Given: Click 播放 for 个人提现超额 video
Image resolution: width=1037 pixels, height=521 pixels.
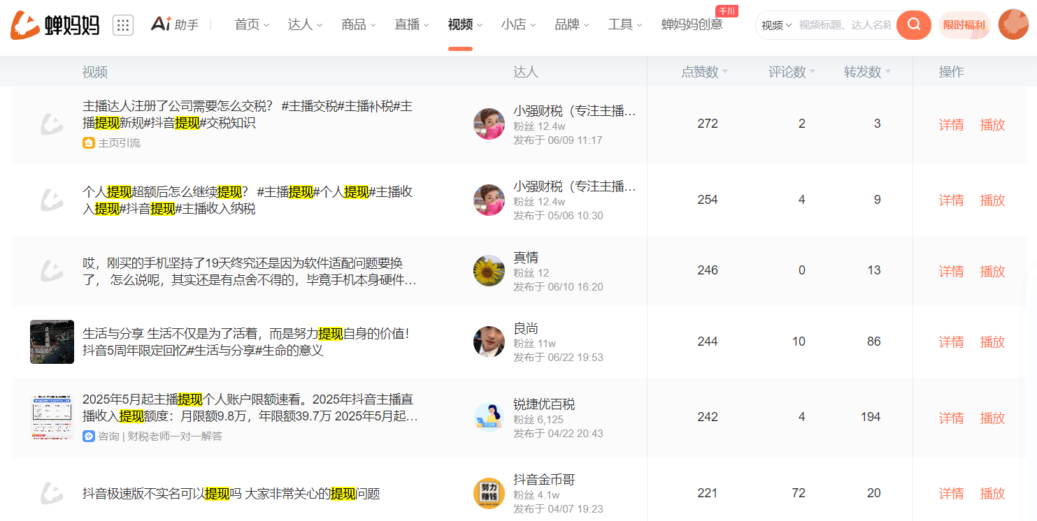Looking at the screenshot, I should click(x=992, y=200).
